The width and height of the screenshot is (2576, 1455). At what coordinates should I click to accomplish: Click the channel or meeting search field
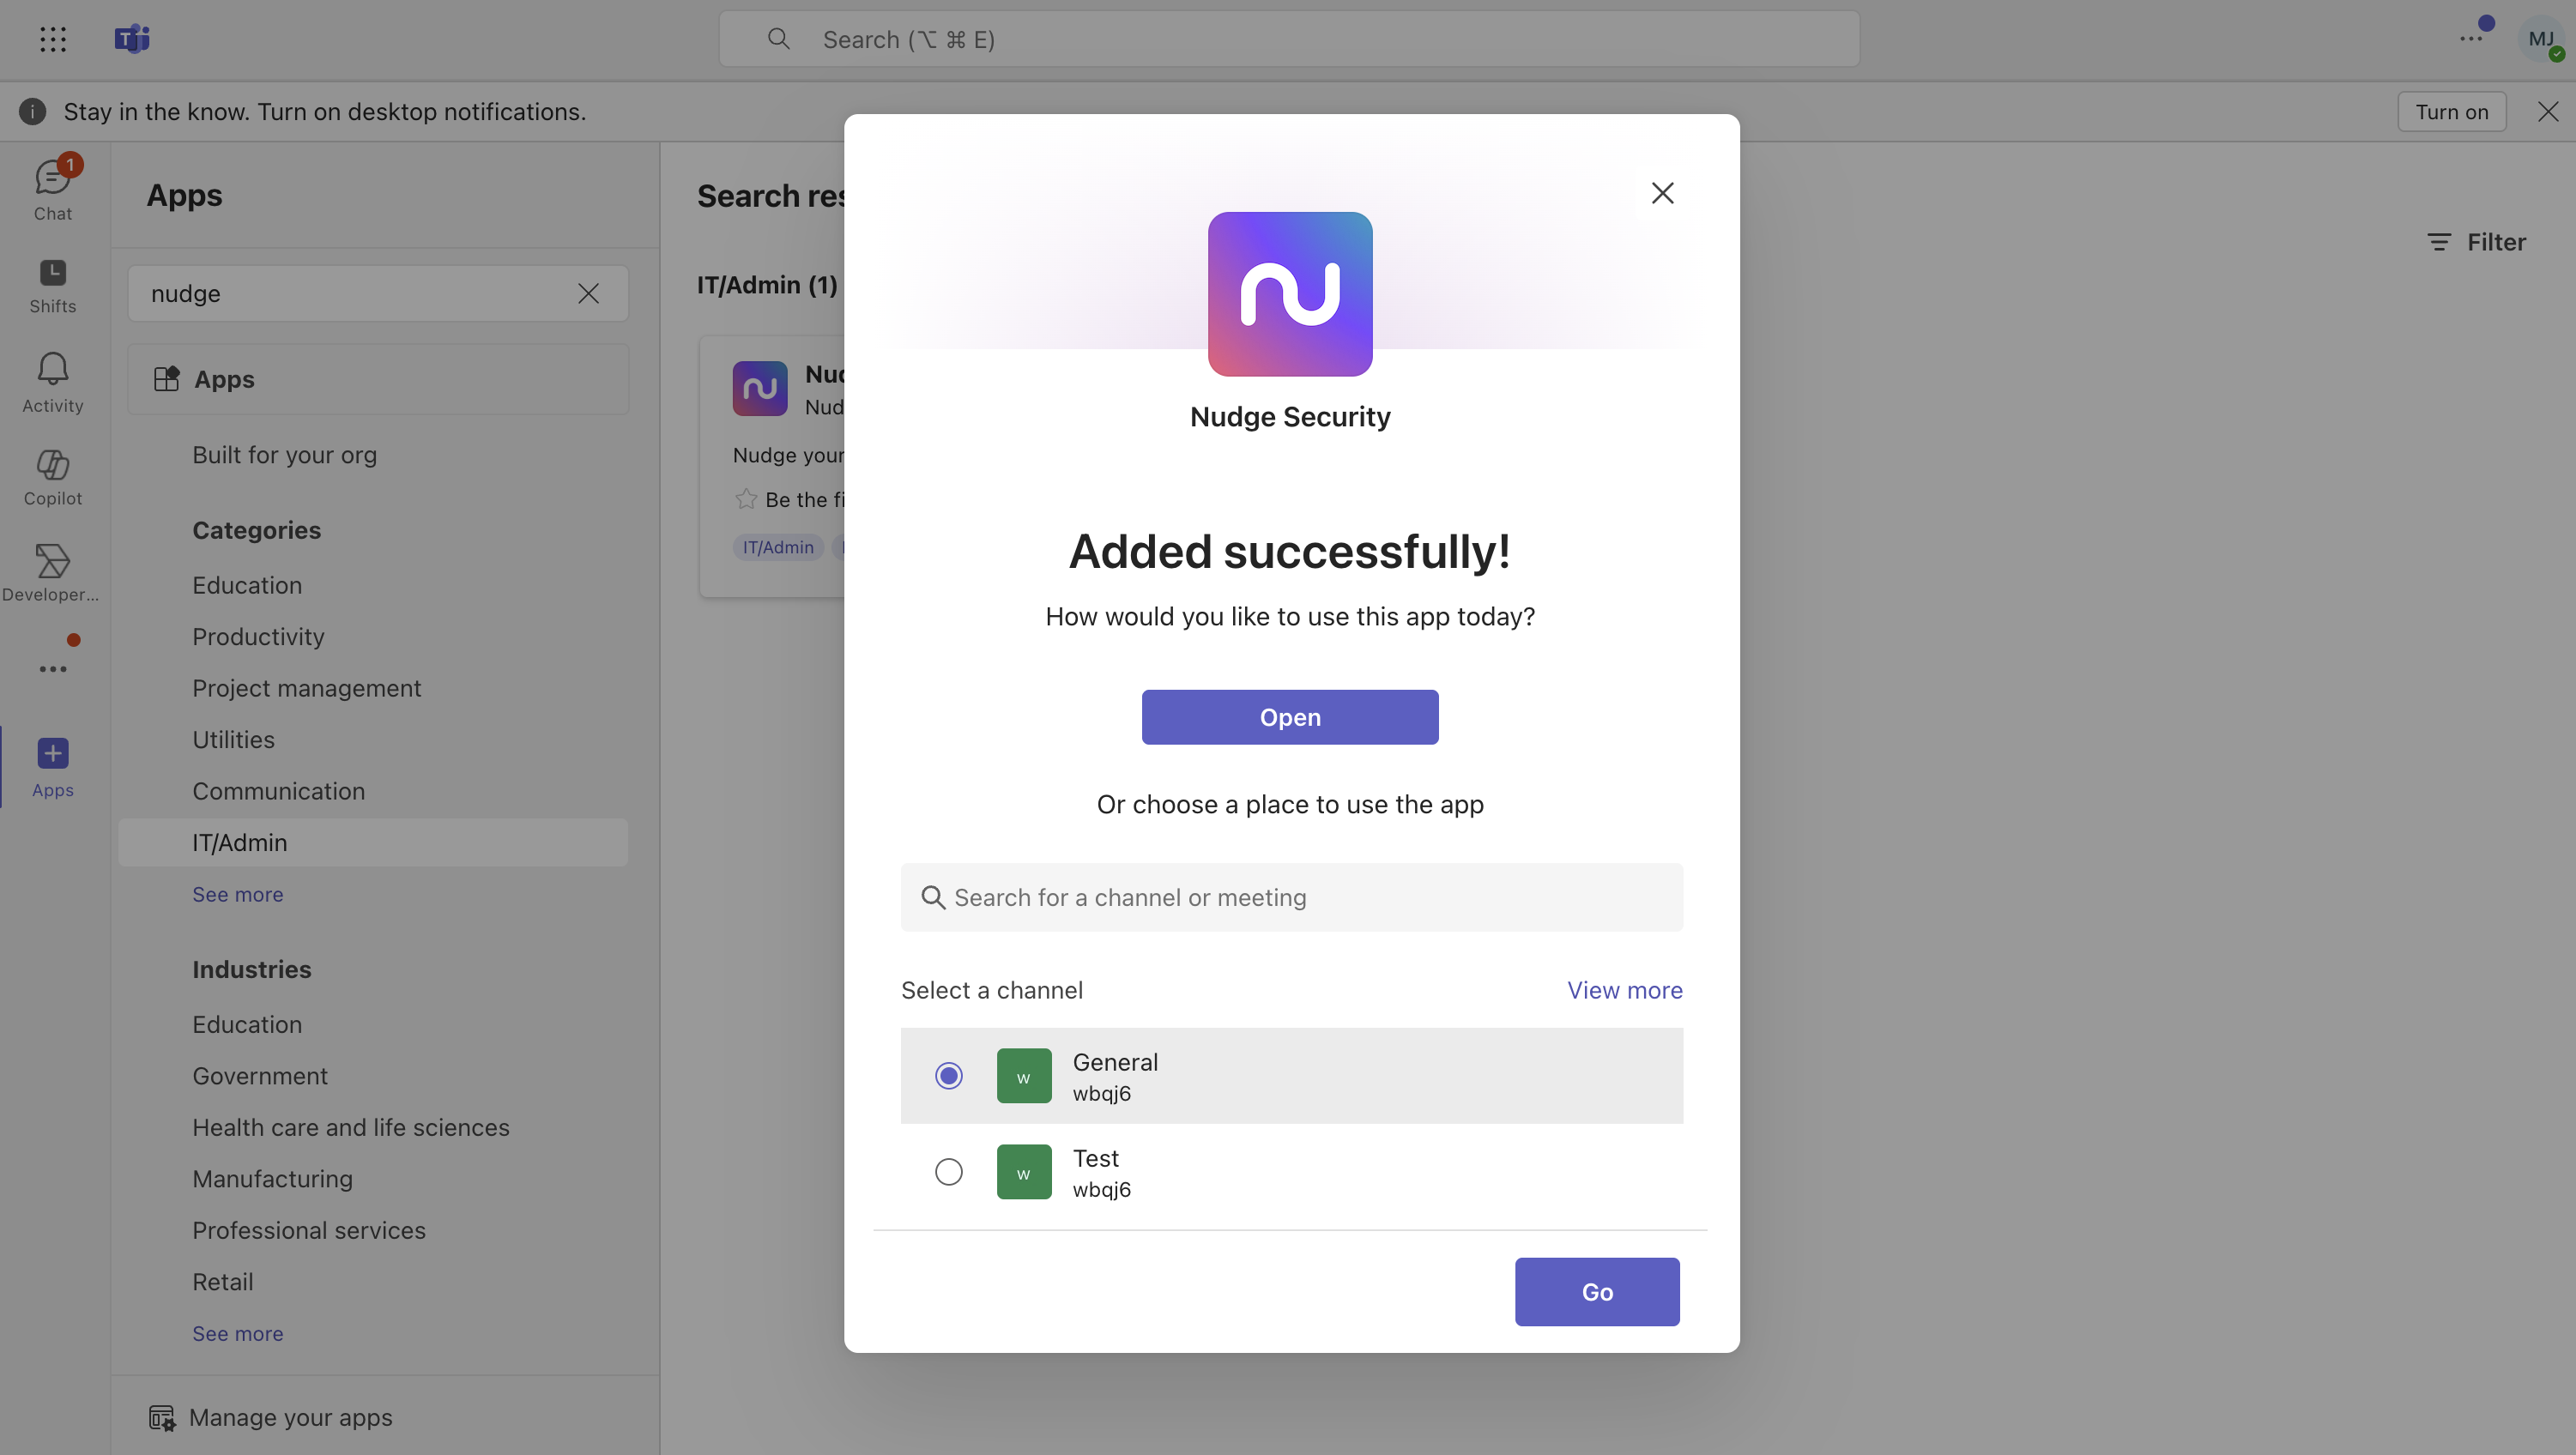coord(1290,897)
